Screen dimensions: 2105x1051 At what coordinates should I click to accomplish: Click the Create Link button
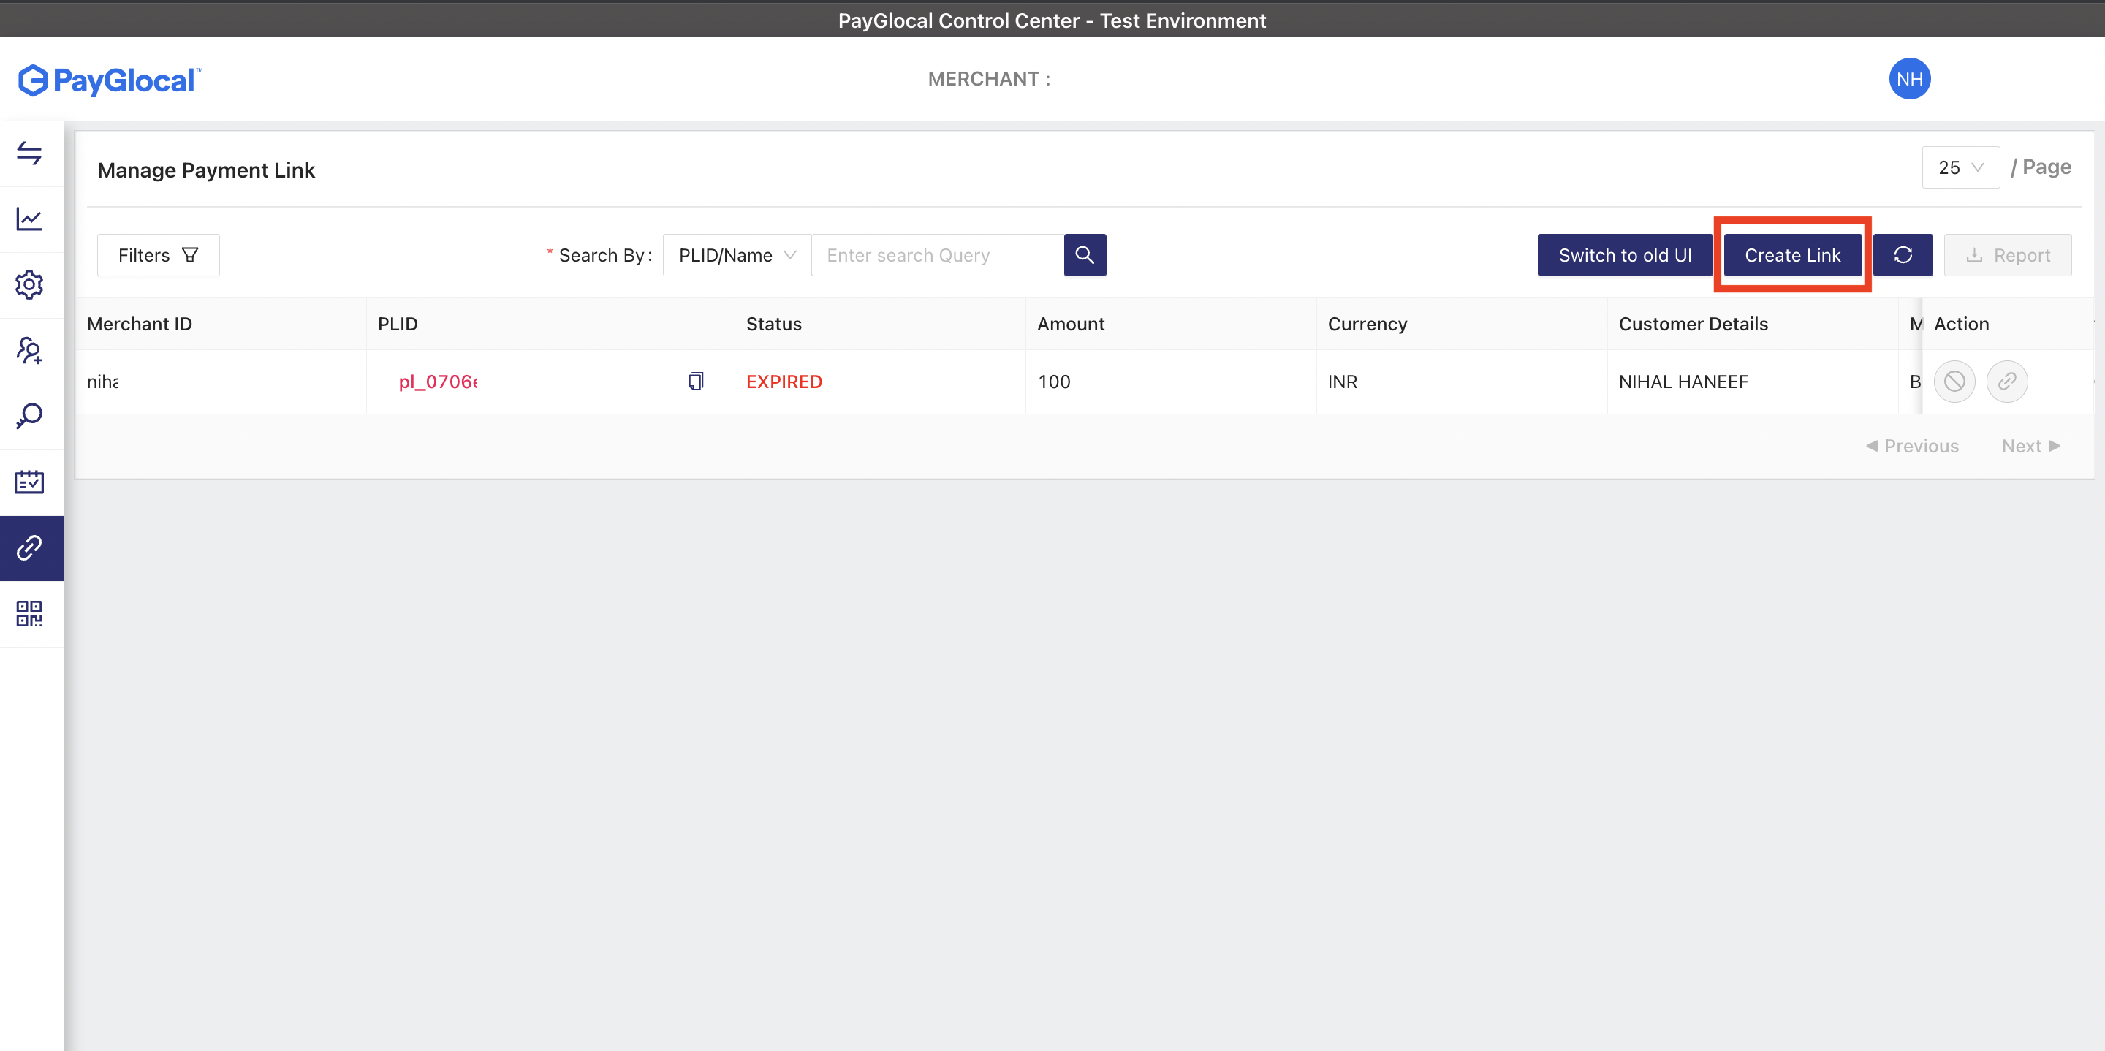(1792, 255)
